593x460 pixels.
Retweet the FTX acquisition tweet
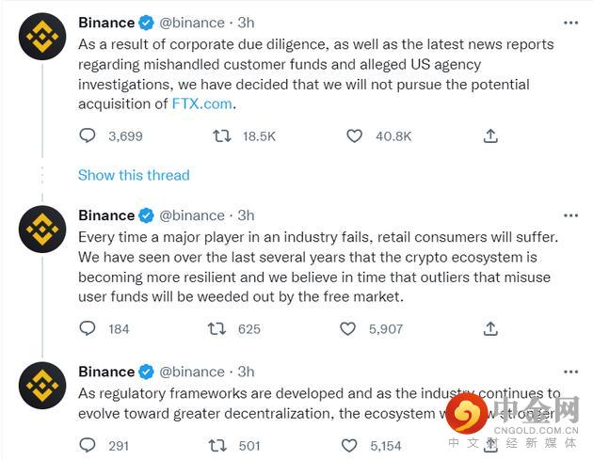221,135
